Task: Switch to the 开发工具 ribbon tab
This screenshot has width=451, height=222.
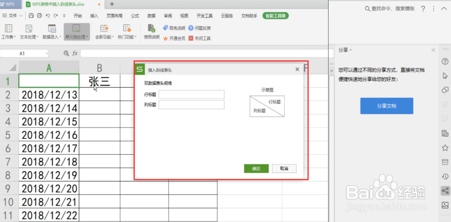Action: coord(204,16)
